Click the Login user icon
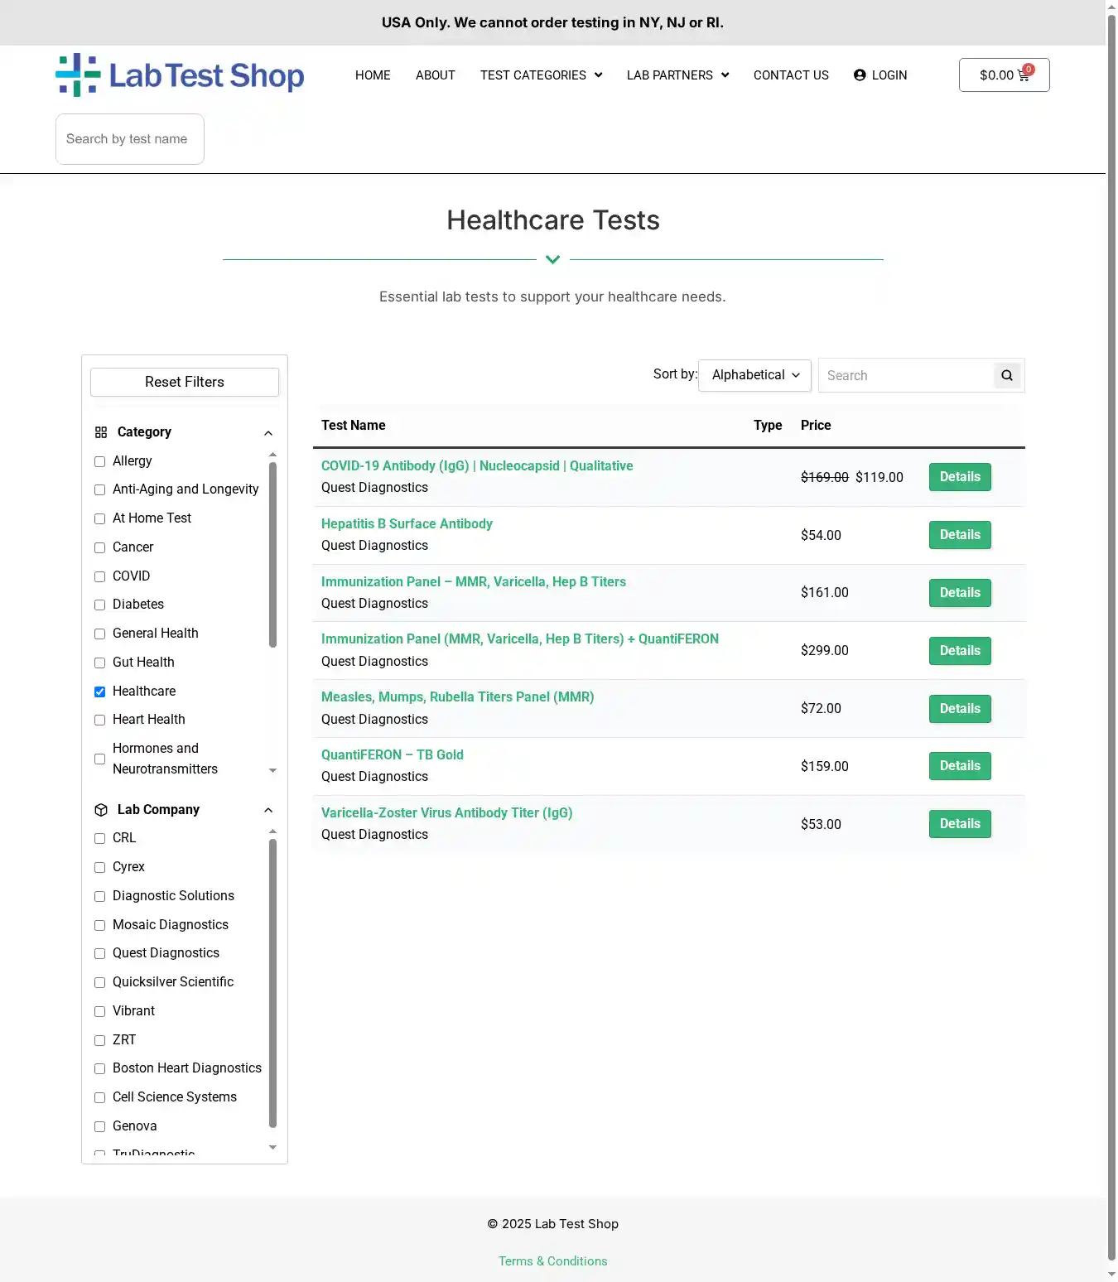 [x=860, y=75]
